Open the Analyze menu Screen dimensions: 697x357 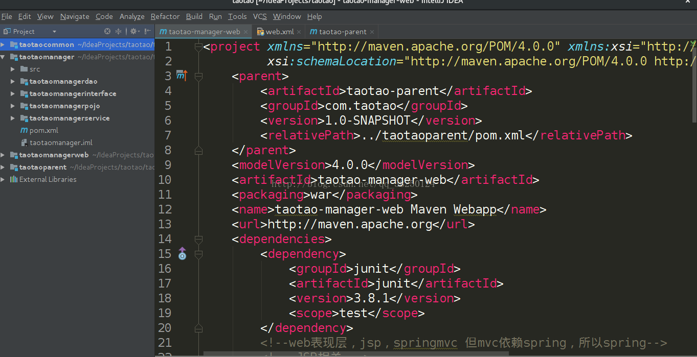pos(132,16)
